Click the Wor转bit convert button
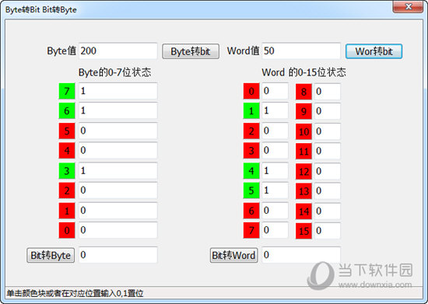Image resolution: width=428 pixels, height=304 pixels. [x=374, y=51]
